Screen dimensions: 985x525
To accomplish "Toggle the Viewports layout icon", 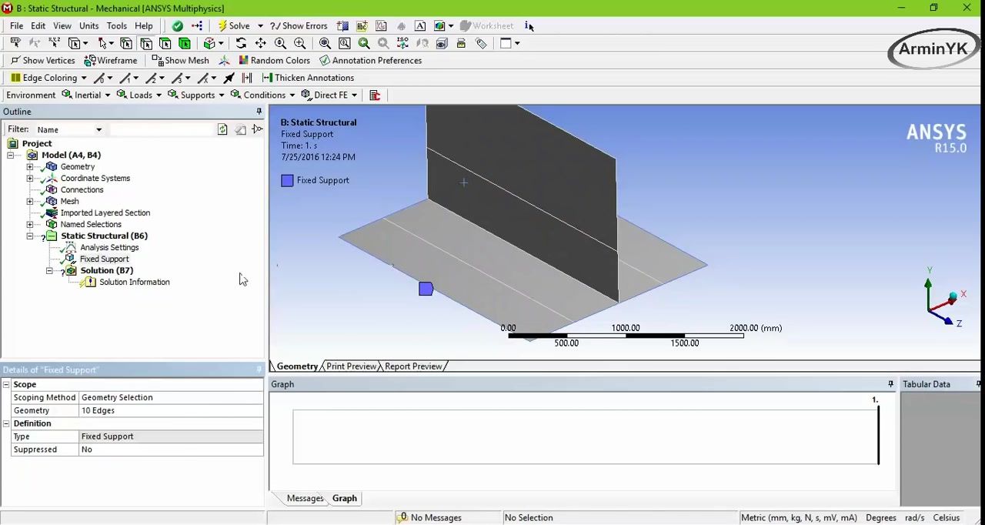I will tap(505, 43).
